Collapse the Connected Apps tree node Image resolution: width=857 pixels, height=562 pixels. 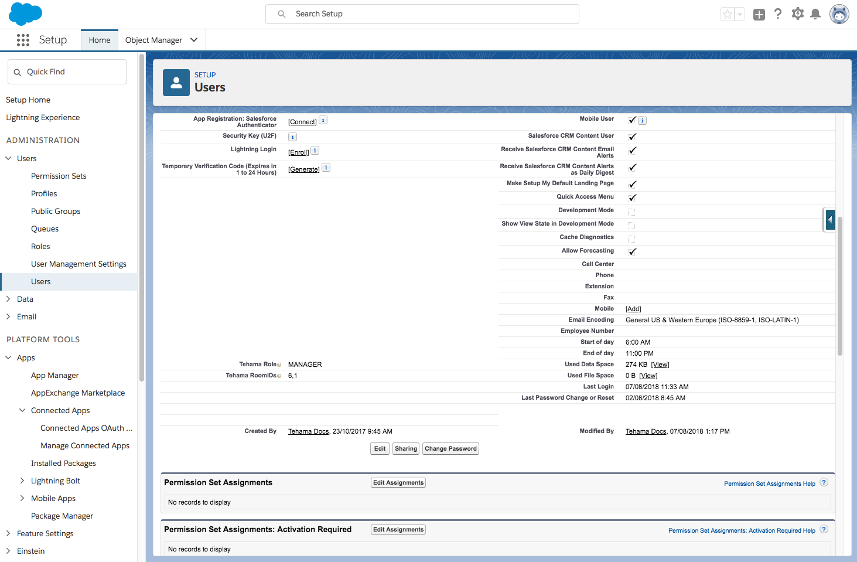(x=22, y=410)
